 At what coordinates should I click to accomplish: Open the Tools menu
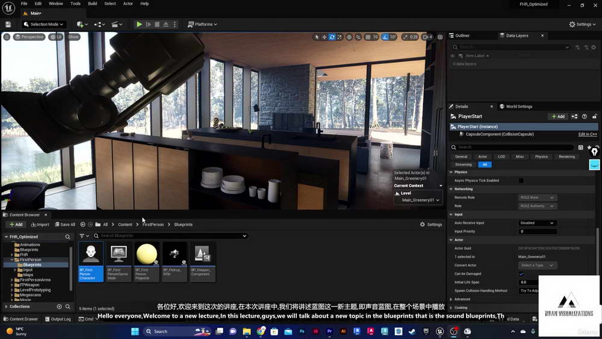75,4
